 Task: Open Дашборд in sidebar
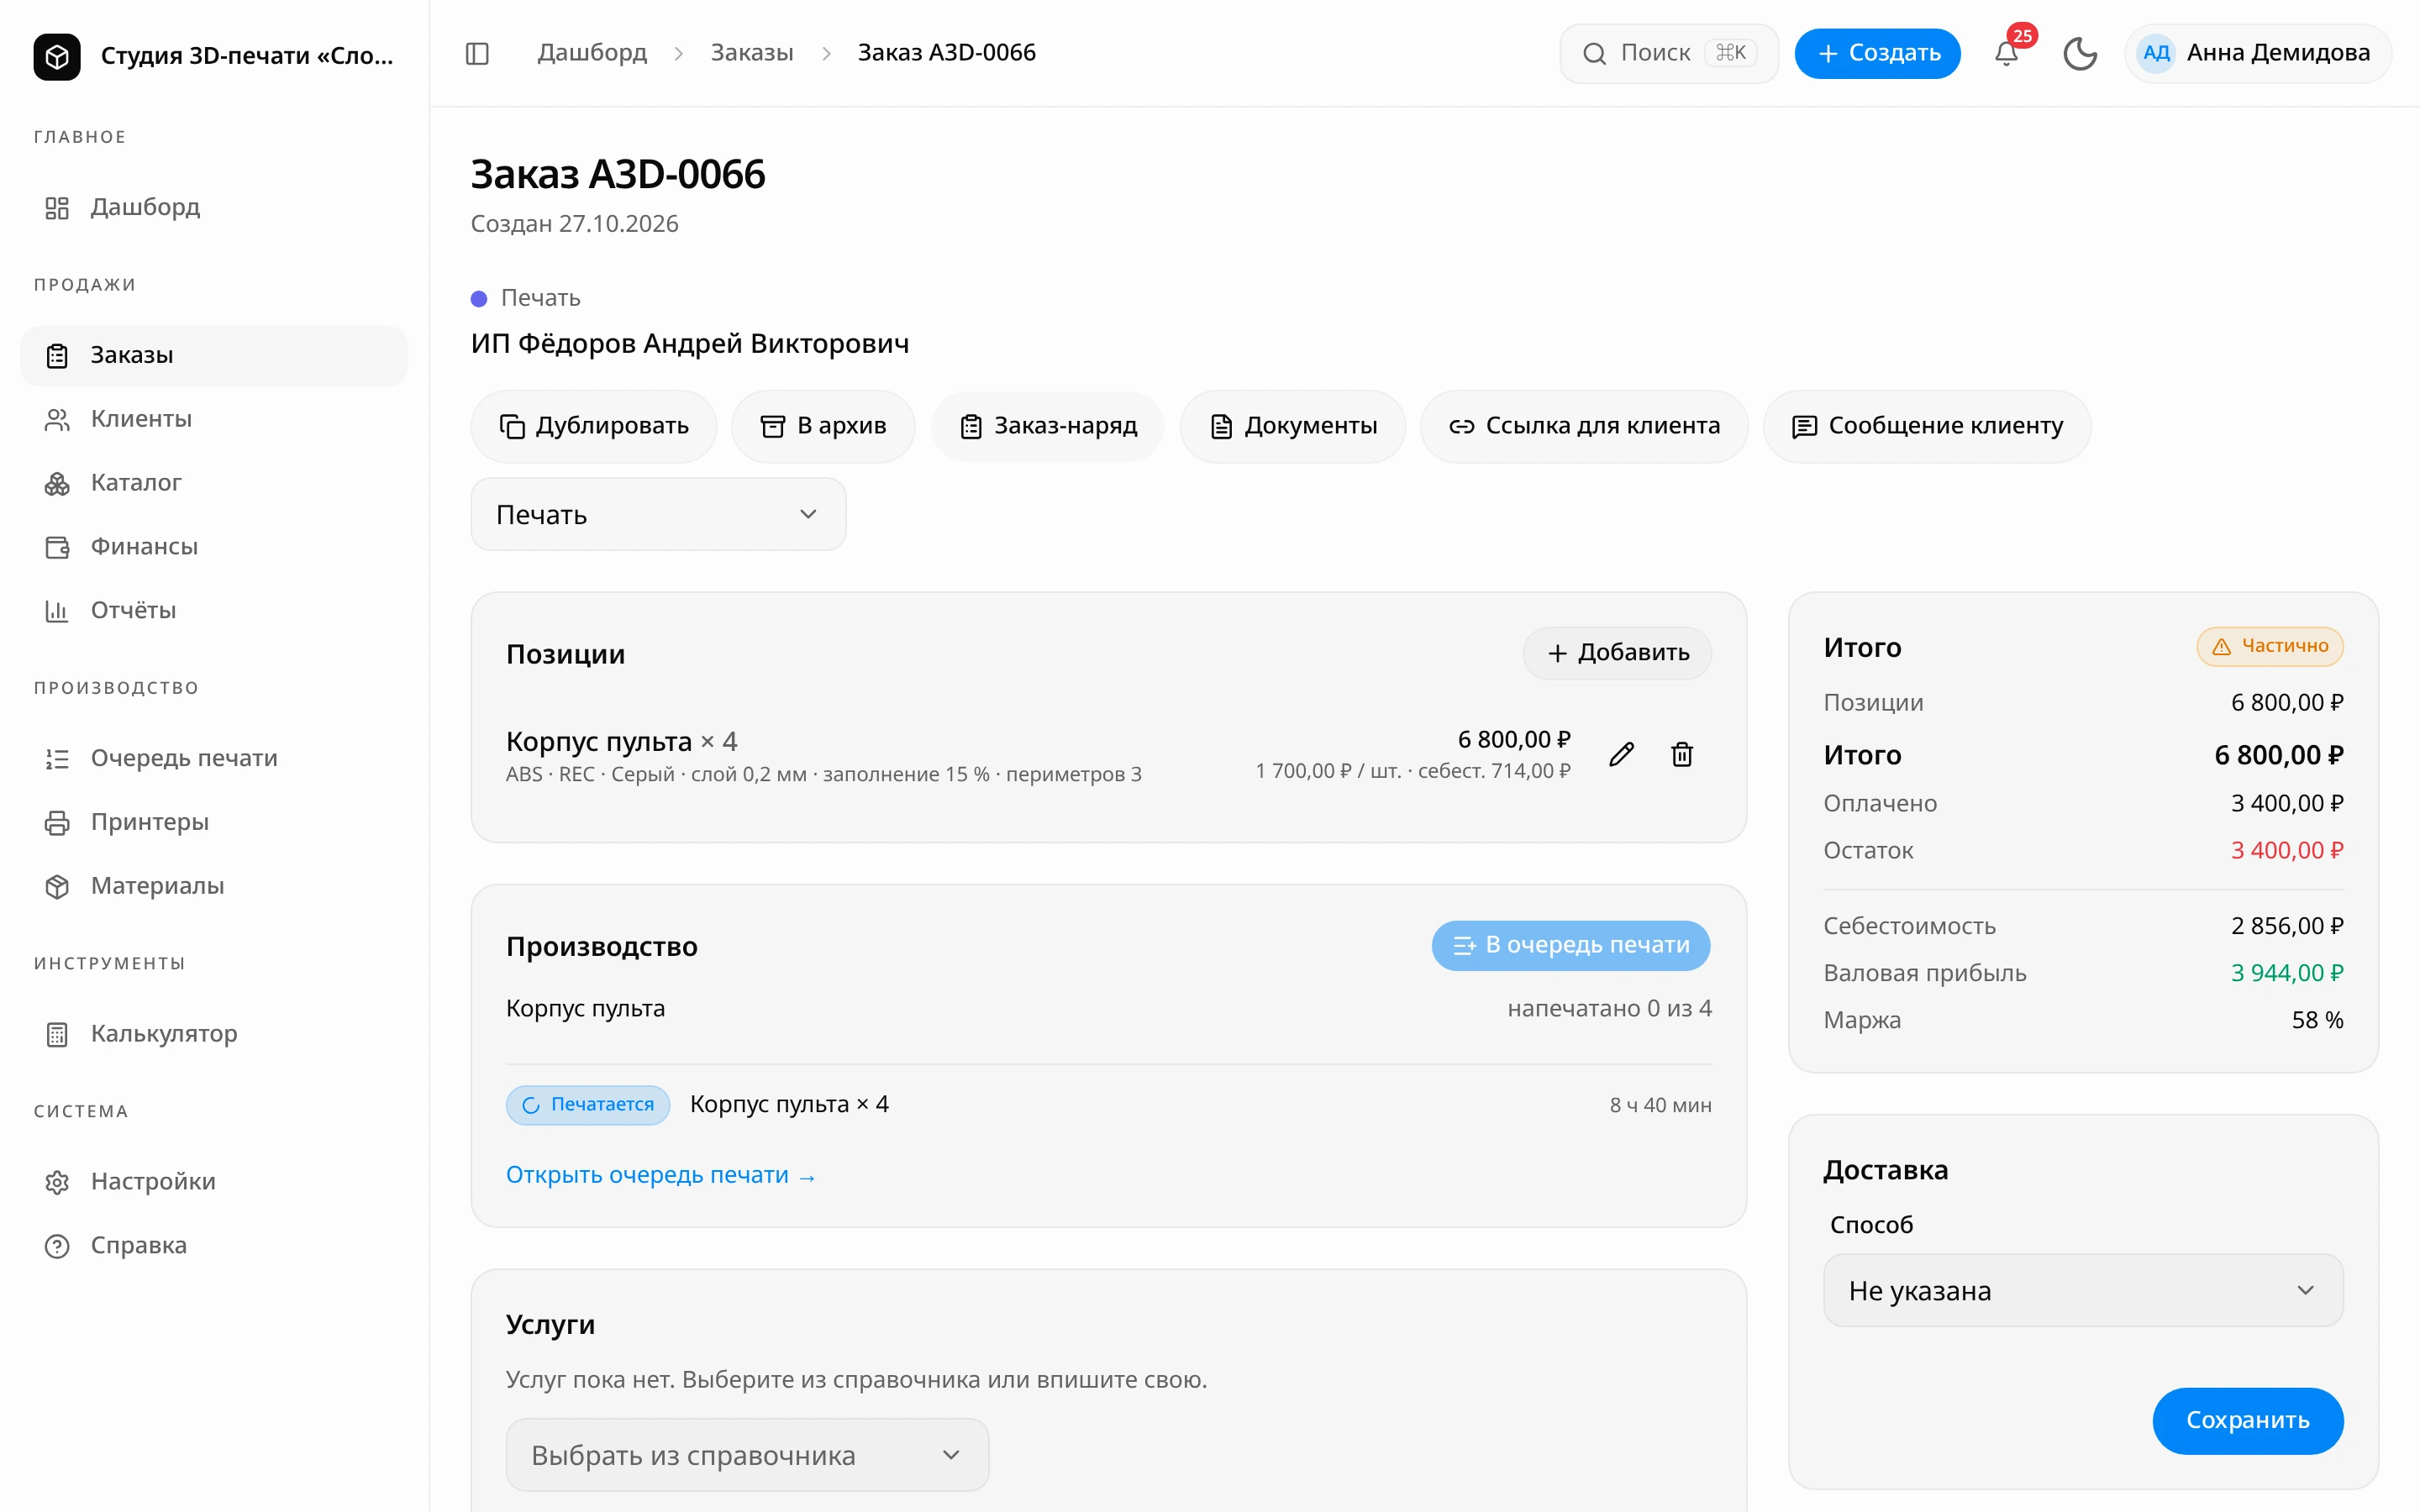[x=214, y=207]
